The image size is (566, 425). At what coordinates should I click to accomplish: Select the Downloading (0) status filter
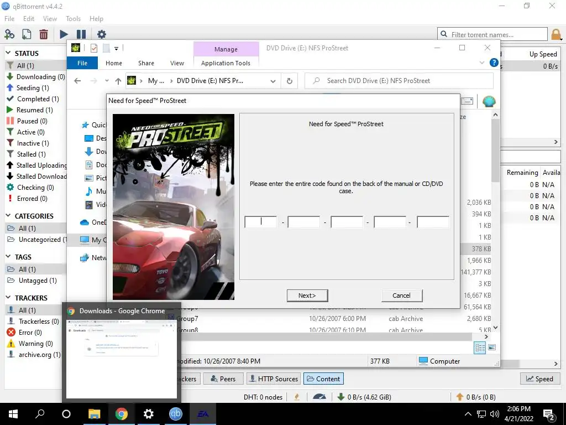pos(36,76)
